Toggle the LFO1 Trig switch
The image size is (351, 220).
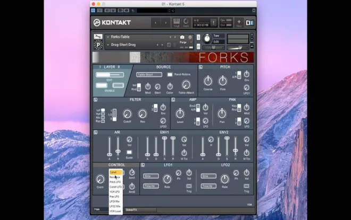coord(189,186)
